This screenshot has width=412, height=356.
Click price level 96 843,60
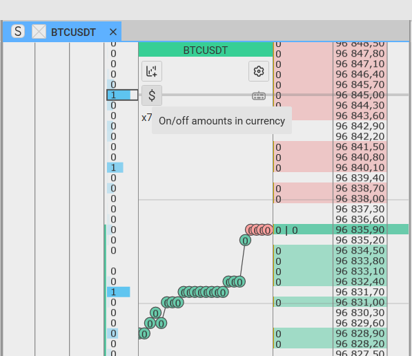click(360, 115)
